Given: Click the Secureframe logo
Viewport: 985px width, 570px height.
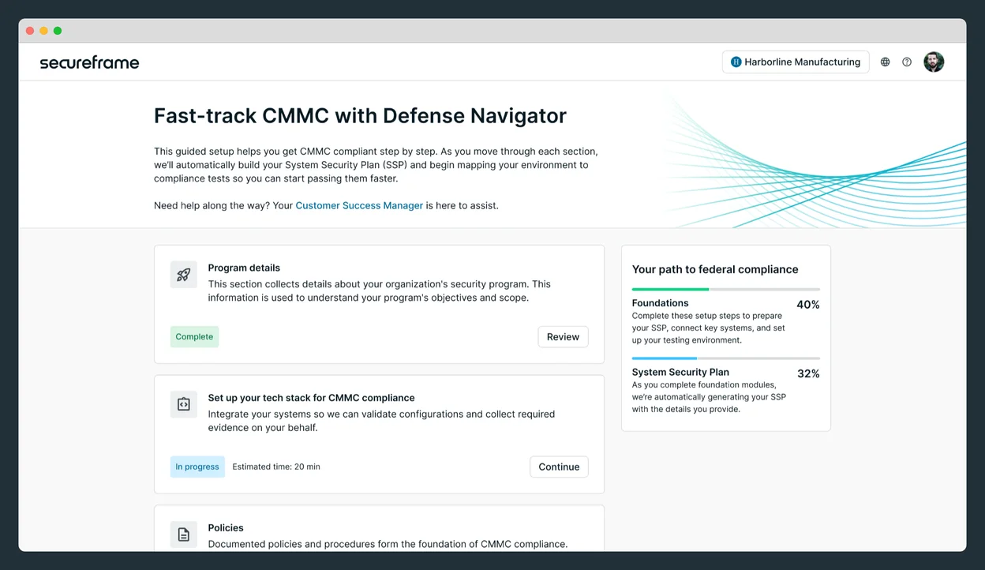Looking at the screenshot, I should click(89, 62).
